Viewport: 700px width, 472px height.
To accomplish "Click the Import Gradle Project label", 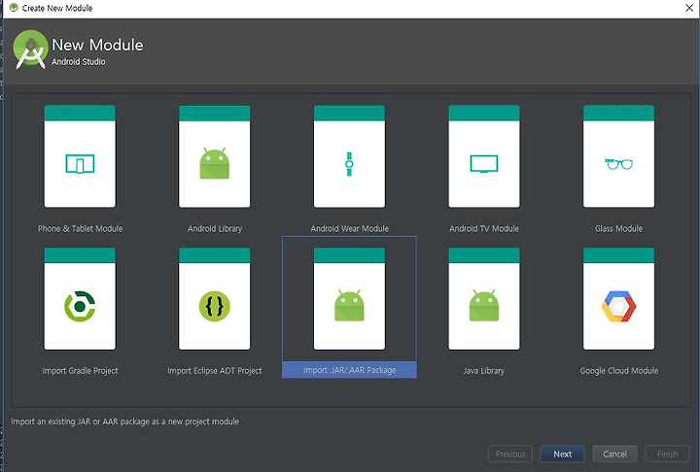I will click(x=80, y=371).
